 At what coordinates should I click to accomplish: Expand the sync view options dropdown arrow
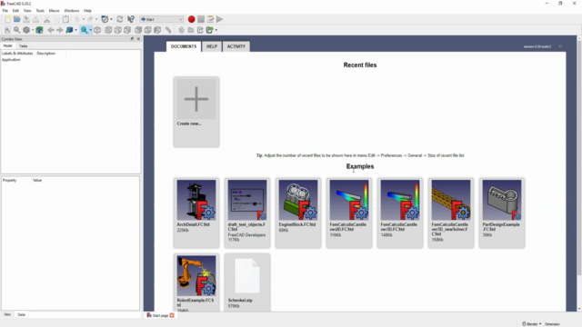pos(91,30)
